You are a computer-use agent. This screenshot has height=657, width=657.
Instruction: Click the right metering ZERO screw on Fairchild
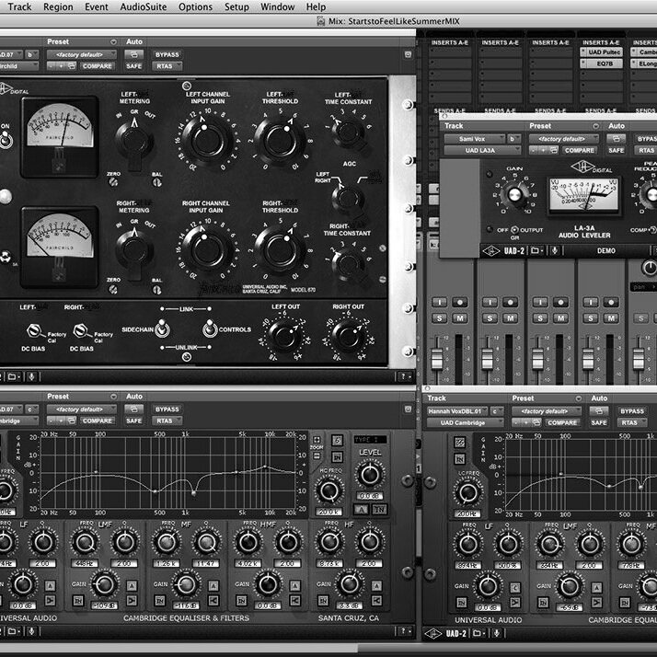pyautogui.click(x=112, y=289)
